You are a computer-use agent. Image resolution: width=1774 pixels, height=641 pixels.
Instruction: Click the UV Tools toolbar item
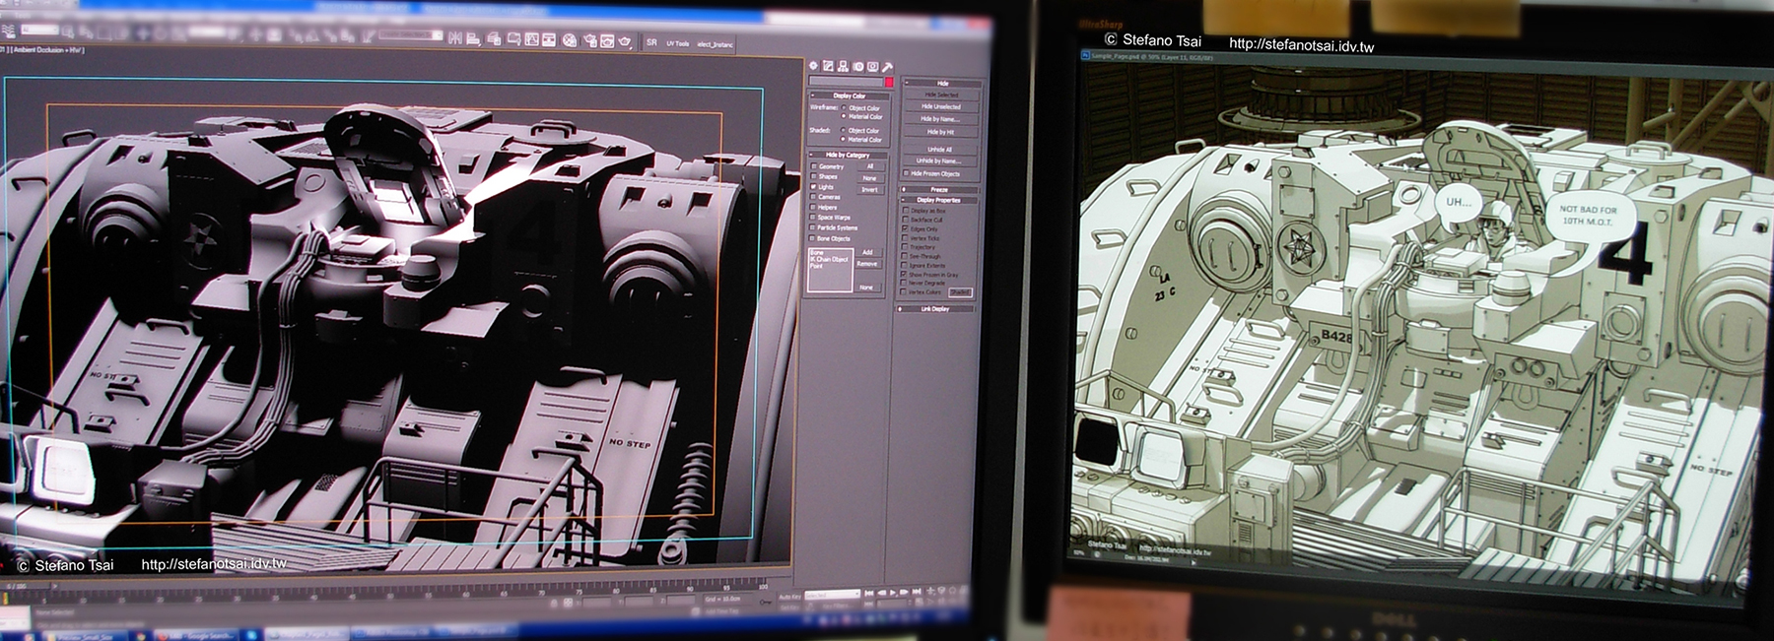678,43
